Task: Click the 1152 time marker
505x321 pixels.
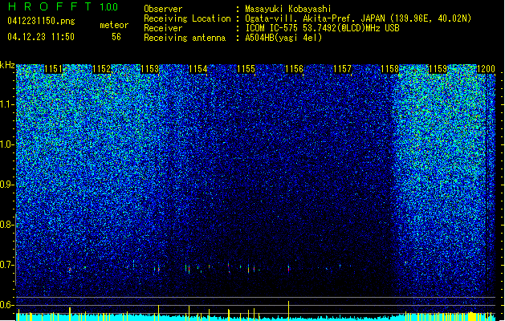Action: (x=101, y=69)
